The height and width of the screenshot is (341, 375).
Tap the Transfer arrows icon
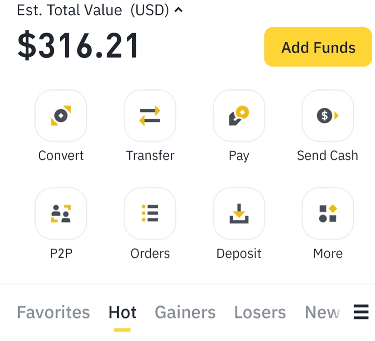(150, 115)
